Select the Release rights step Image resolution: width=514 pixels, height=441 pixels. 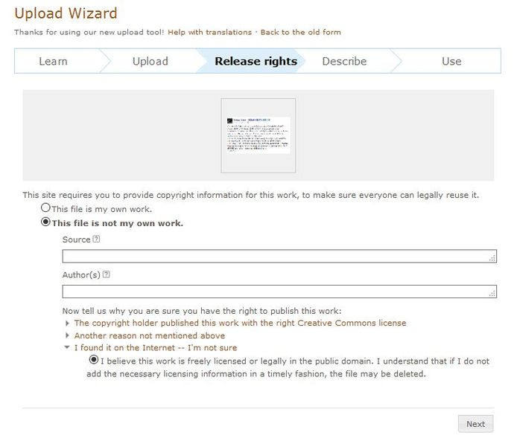[256, 61]
